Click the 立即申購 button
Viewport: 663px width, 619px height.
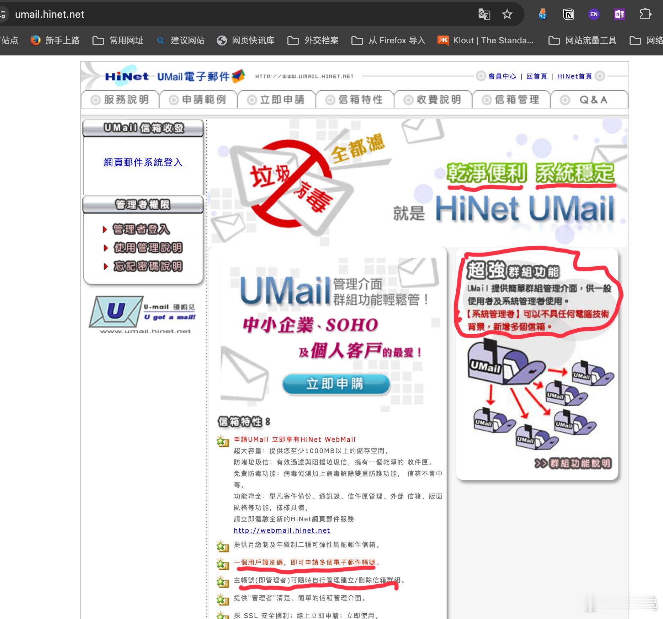[336, 384]
